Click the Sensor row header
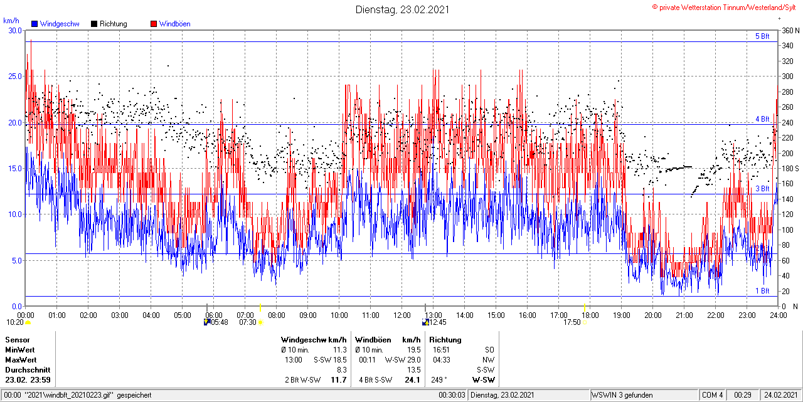Viewport: 803px width, 402px height. pyautogui.click(x=17, y=340)
